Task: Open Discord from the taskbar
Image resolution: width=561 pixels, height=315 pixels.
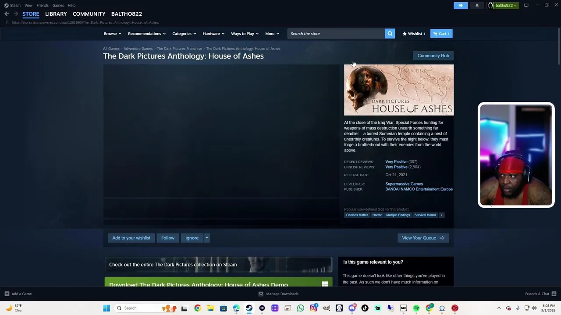Action: 352,308
